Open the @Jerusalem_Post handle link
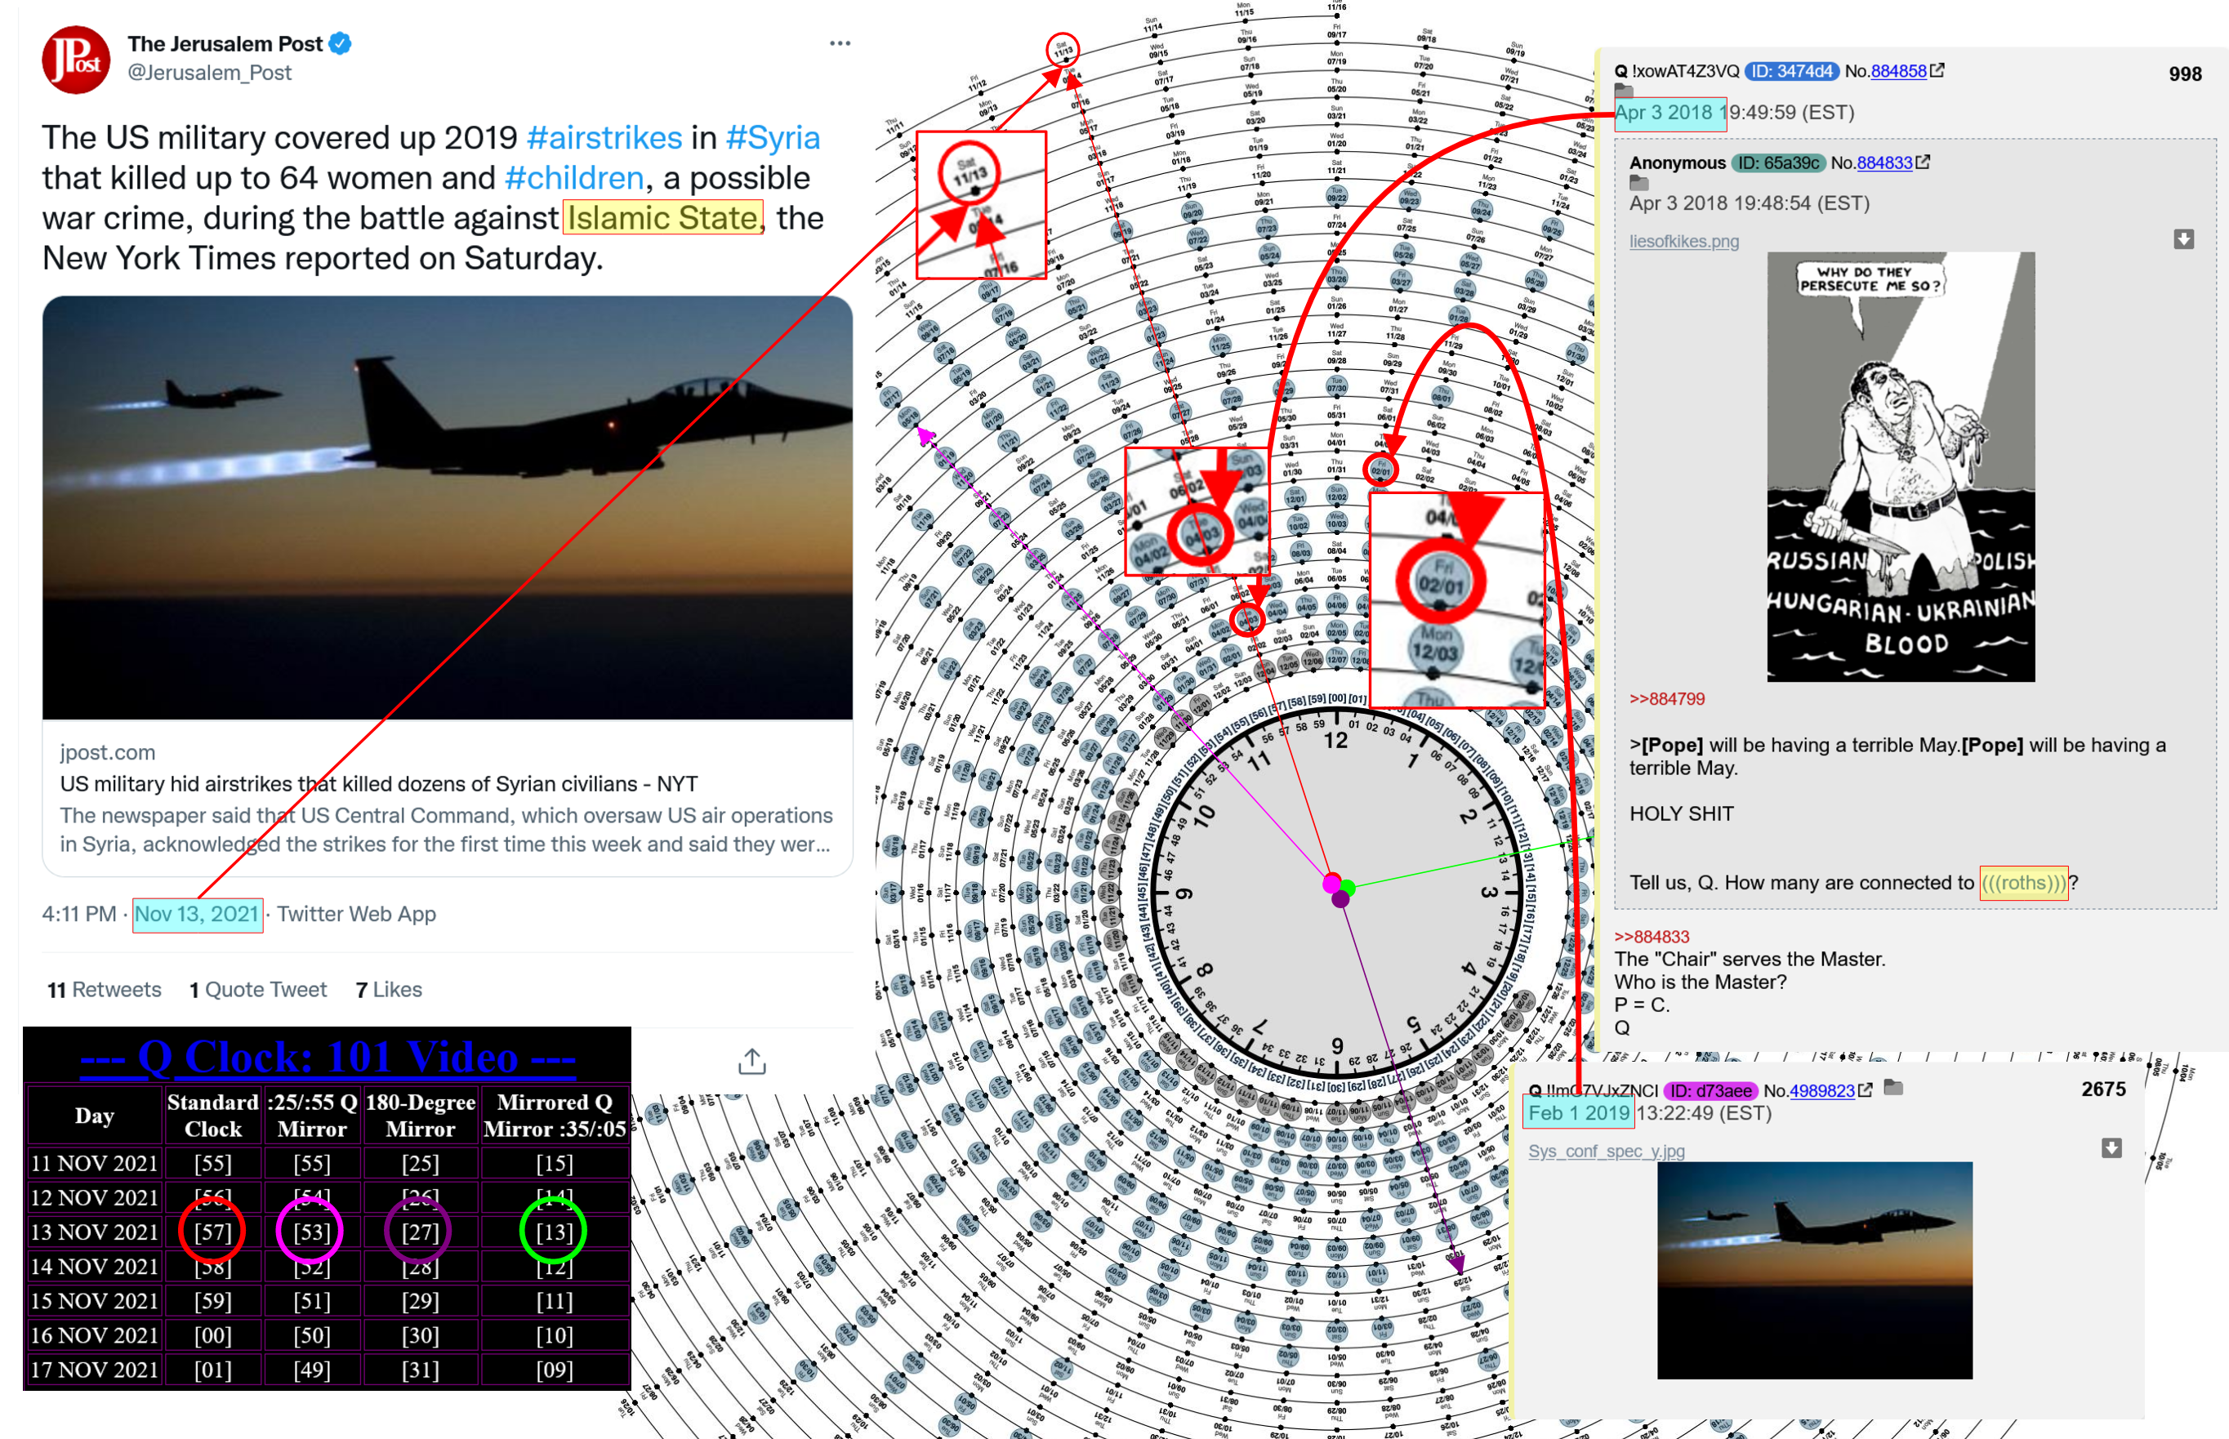 click(209, 73)
